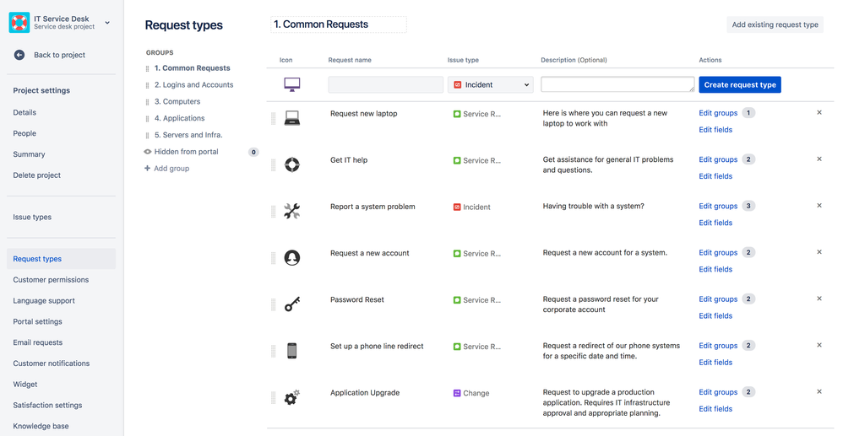This screenshot has height=436, width=843.
Task: Open the project switcher chevron beside IT Service Desk
Action: tap(107, 23)
